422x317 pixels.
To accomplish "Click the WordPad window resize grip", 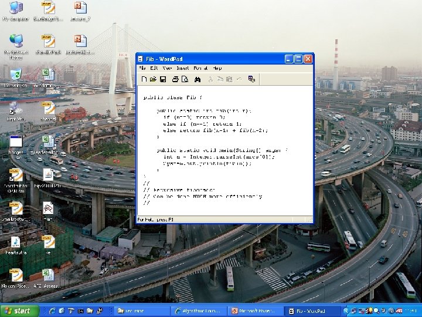I will click(311, 220).
